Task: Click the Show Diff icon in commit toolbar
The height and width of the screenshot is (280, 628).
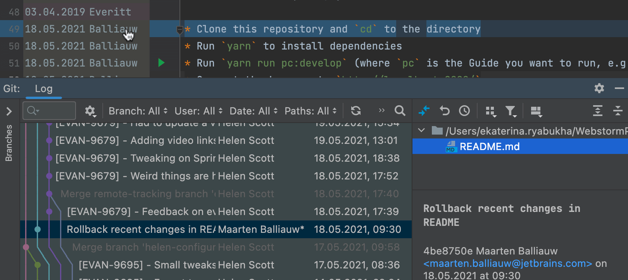Action: click(424, 111)
